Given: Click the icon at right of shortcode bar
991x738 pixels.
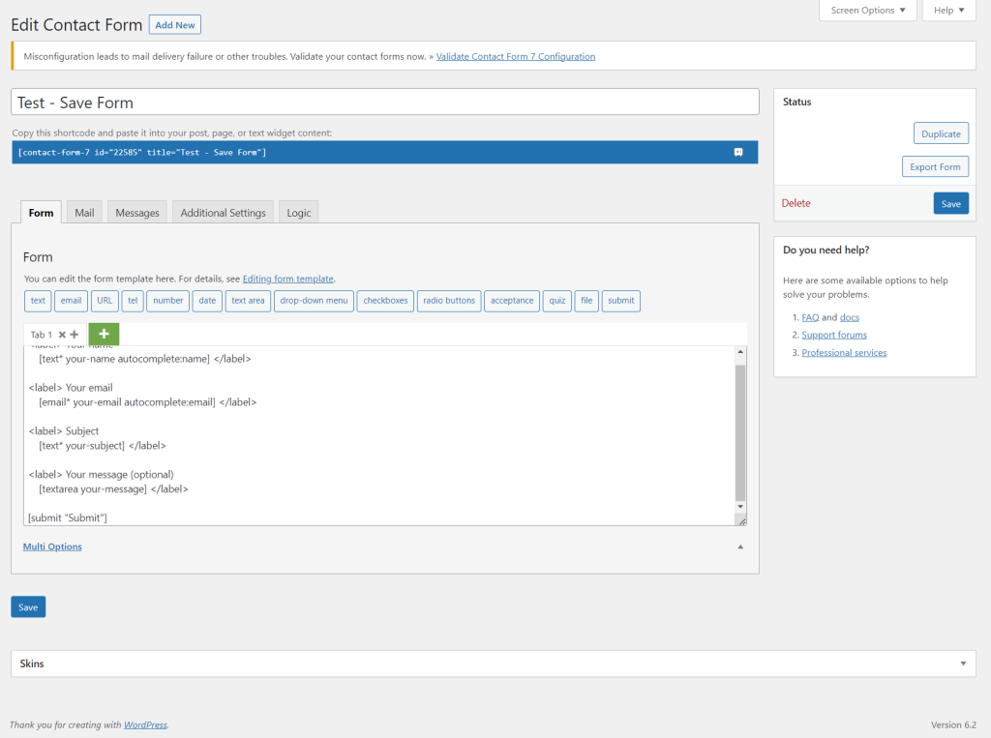Looking at the screenshot, I should (737, 152).
